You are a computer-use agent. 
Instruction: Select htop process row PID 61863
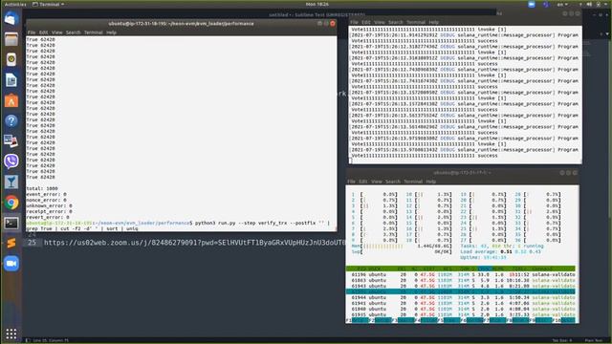tap(461, 280)
